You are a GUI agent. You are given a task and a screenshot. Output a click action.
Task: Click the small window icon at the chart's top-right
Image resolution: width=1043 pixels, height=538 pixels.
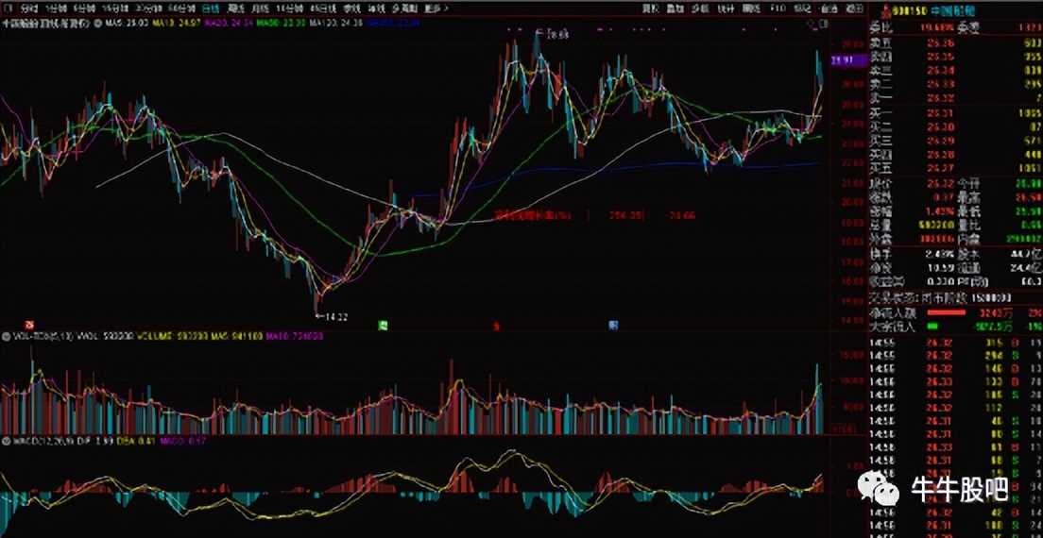pos(822,24)
